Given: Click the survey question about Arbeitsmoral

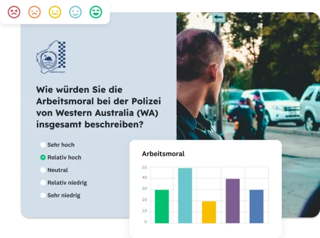Looking at the screenshot, I should point(99,107).
